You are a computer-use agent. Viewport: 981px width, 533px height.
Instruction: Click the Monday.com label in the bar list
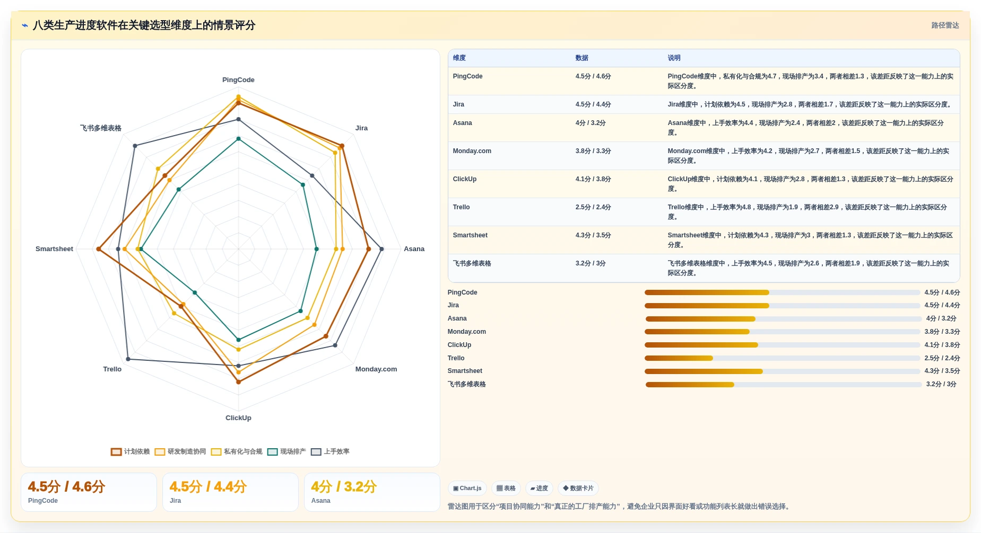point(466,332)
